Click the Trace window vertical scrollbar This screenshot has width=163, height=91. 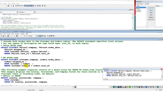pyautogui.click(x=132, y=21)
